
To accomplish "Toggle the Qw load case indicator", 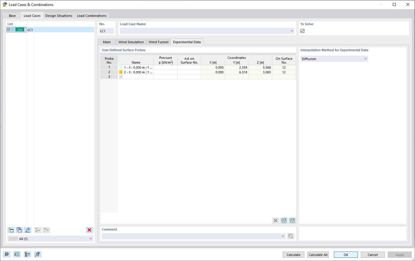I will pos(20,30).
